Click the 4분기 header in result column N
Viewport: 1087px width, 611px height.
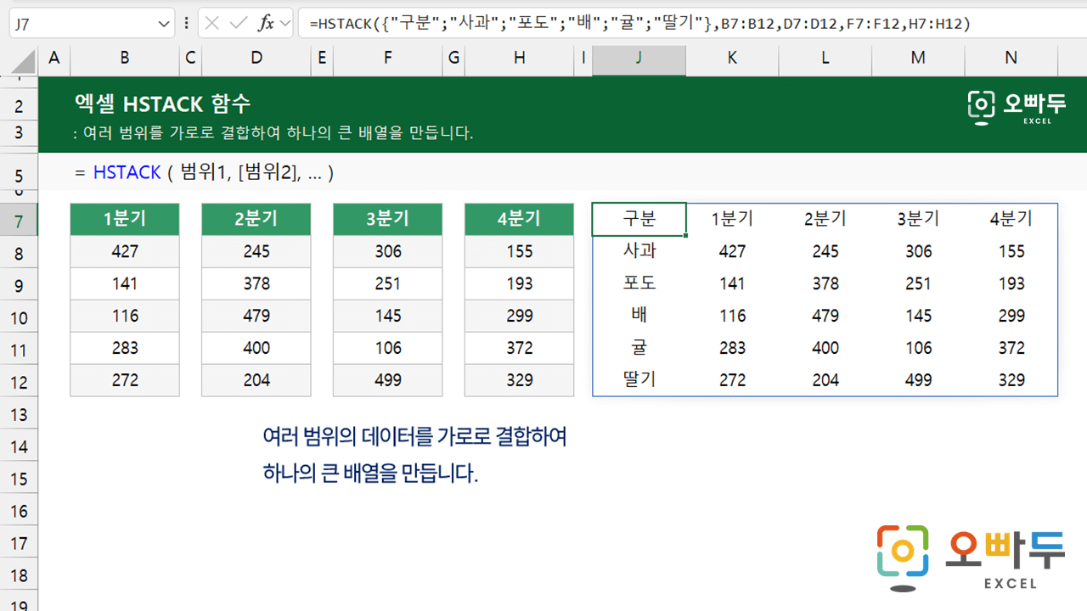(1011, 219)
